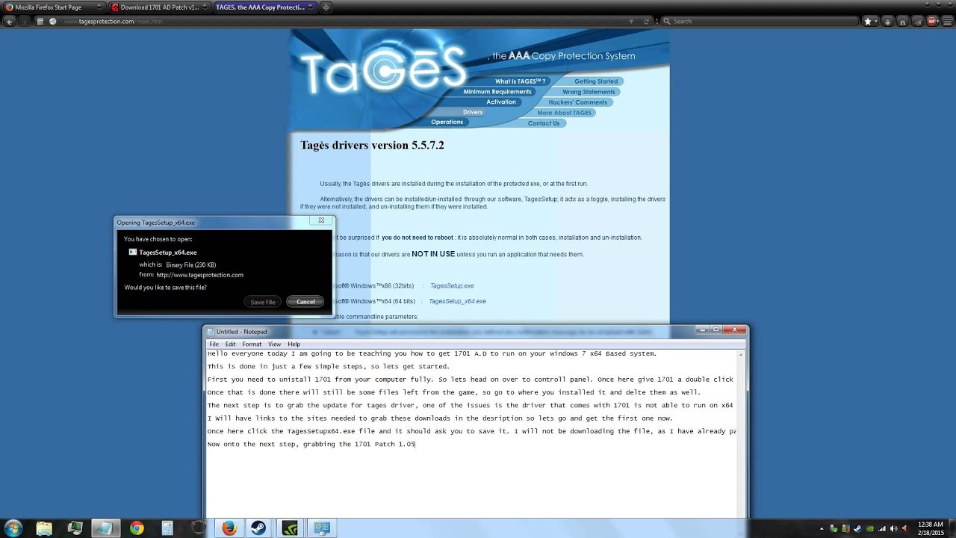Open the Firefox hamburger menu
This screenshot has width=956, height=538.
(x=949, y=21)
